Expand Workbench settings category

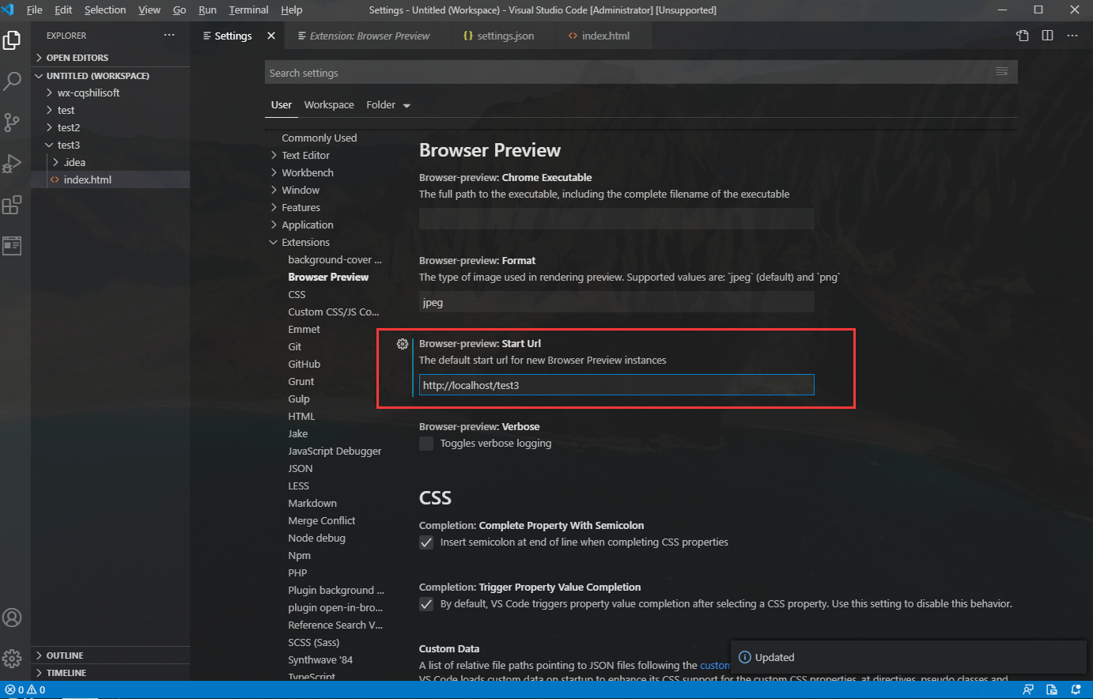click(308, 172)
